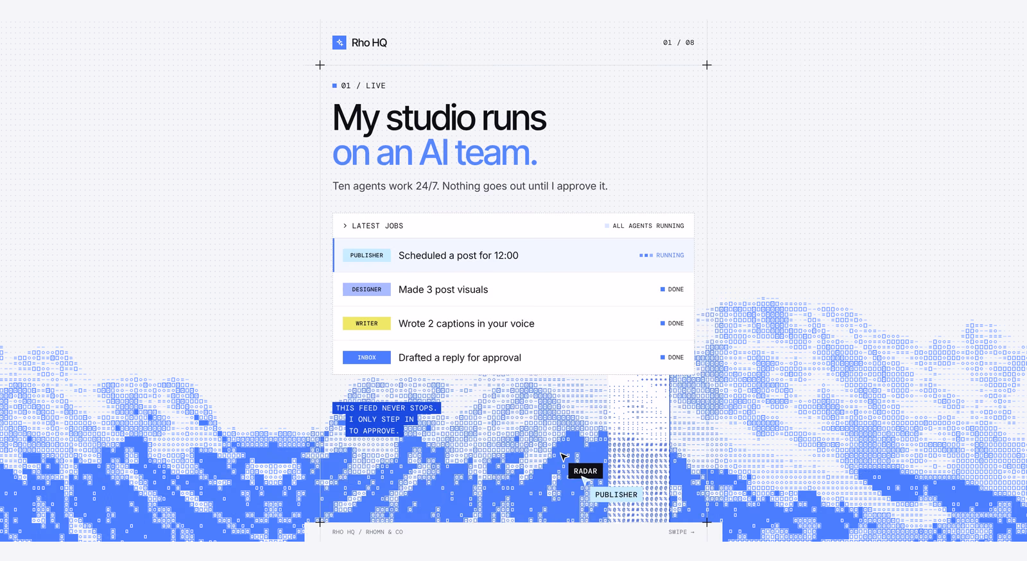Click the caption "THIS FEED NEVER STOPS."
Image resolution: width=1027 pixels, height=561 pixels.
tap(386, 408)
